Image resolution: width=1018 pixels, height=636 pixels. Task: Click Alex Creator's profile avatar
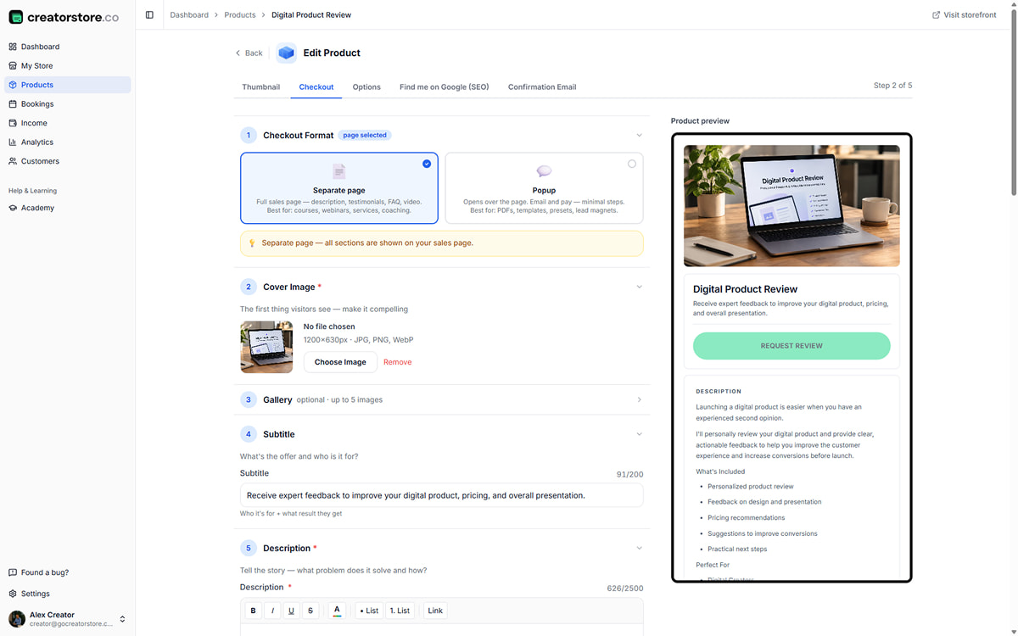point(16,619)
